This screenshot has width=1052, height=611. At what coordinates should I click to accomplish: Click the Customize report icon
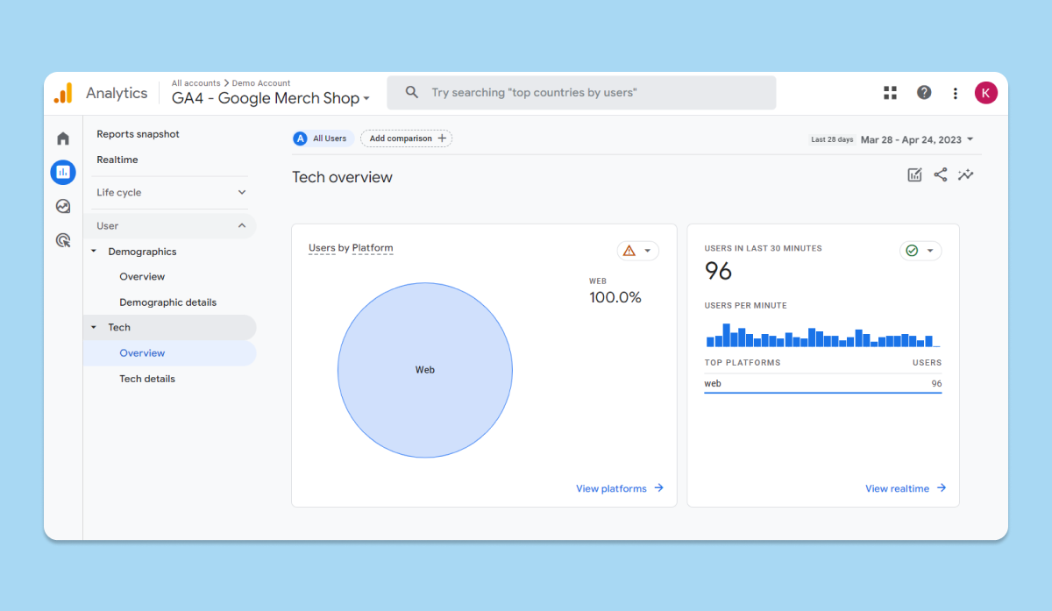(914, 175)
